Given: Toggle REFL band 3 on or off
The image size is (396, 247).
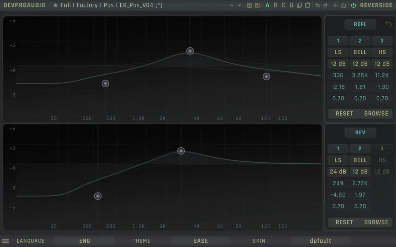Looking at the screenshot, I should tap(382, 41).
